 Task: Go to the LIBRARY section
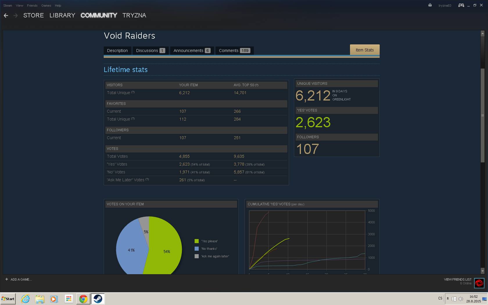62,15
